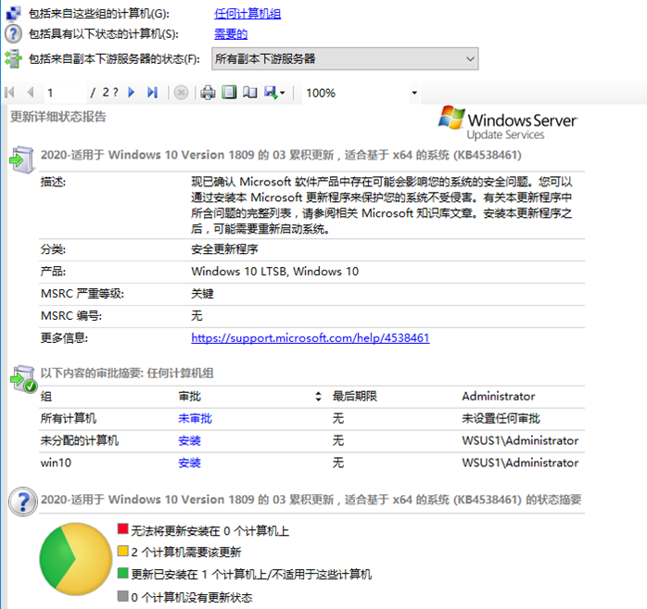Click current page number field
647x609 pixels.
coord(65,93)
